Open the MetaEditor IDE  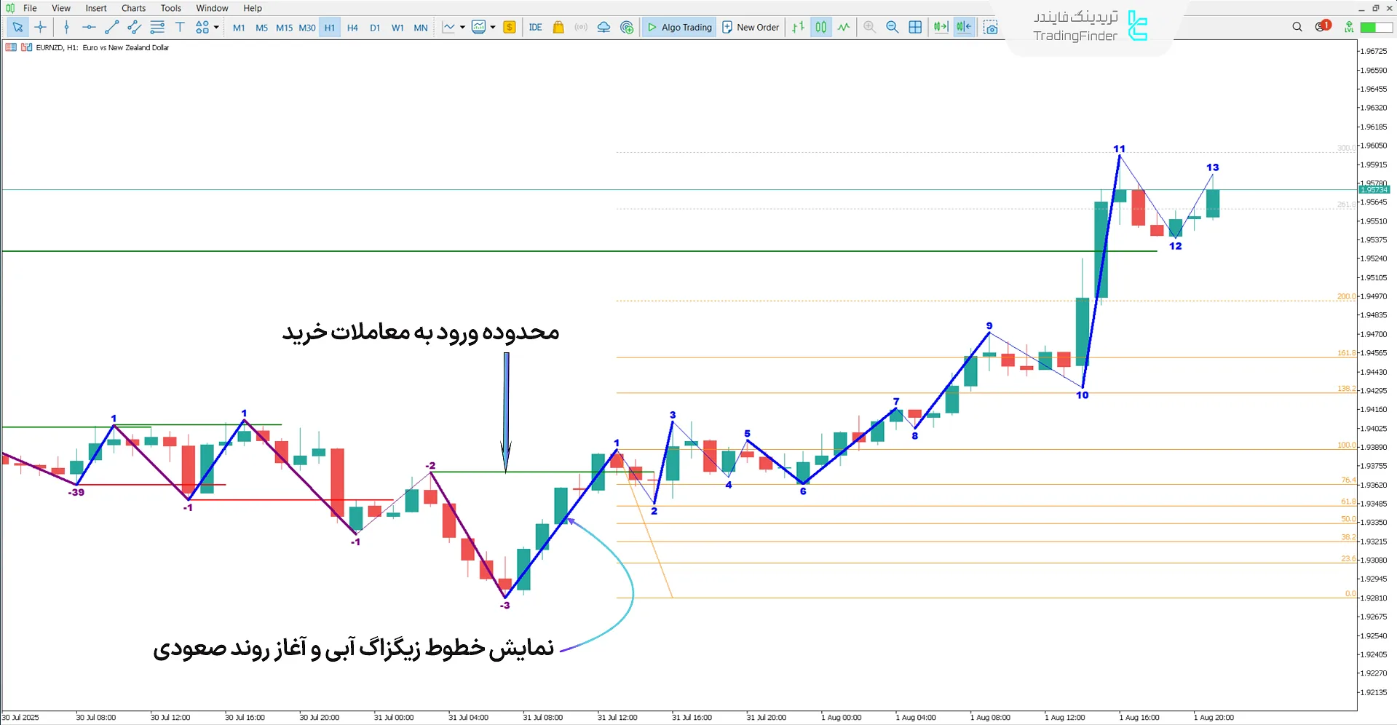click(536, 27)
